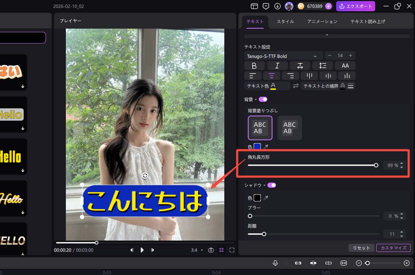Apply italic text formatting
Image resolution: width=415 pixels, height=275 pixels.
277,66
